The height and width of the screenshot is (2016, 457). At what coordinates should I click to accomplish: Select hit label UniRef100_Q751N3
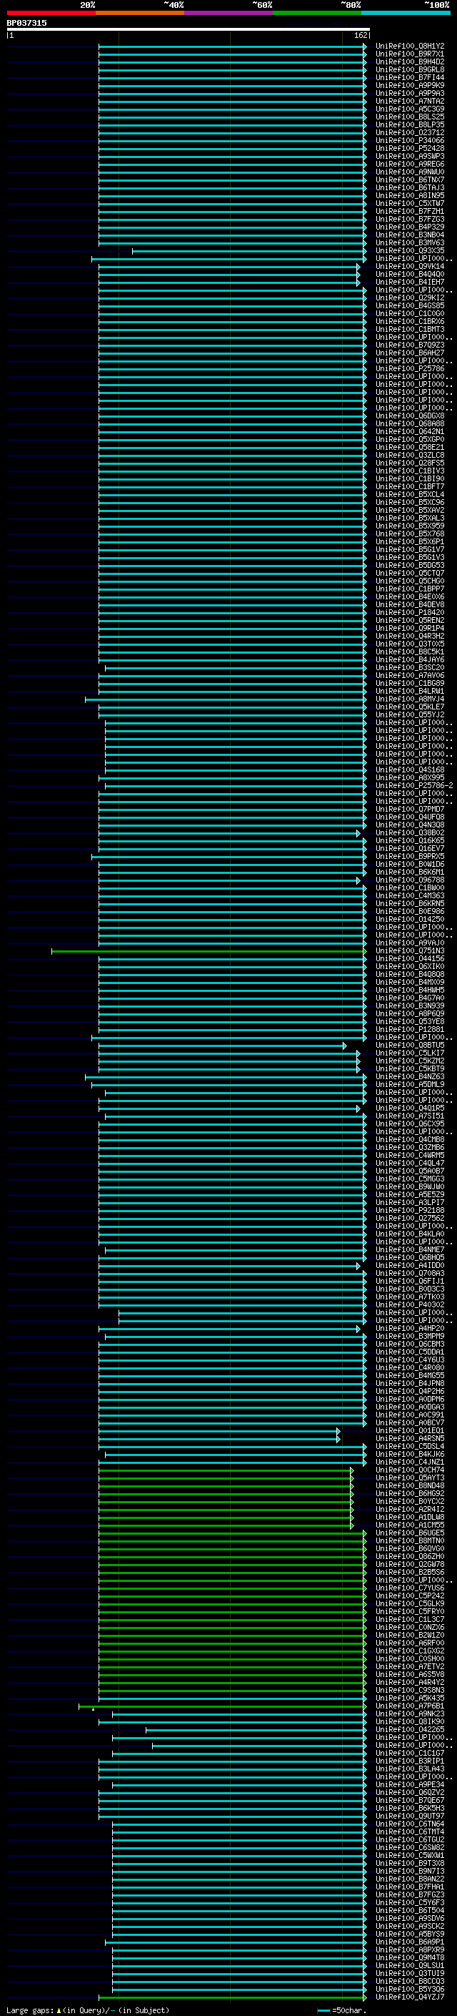point(409,950)
